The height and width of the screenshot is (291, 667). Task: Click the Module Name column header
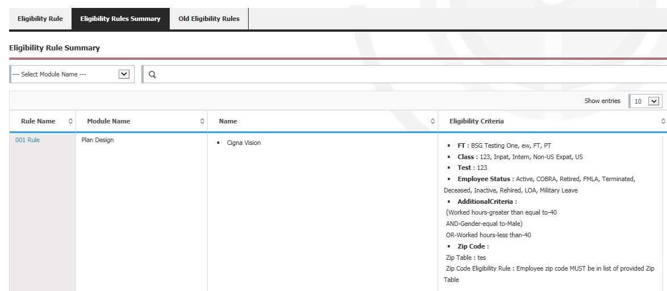pos(142,121)
